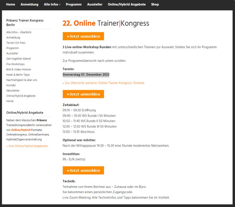Click 'Hotel & Berlin Tipps' in sidebar

[18, 74]
